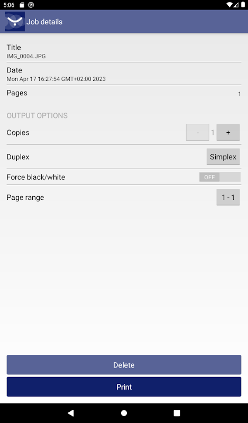Open the page range 1 - 1 selector
Viewport: 248px width, 423px height.
click(x=228, y=197)
